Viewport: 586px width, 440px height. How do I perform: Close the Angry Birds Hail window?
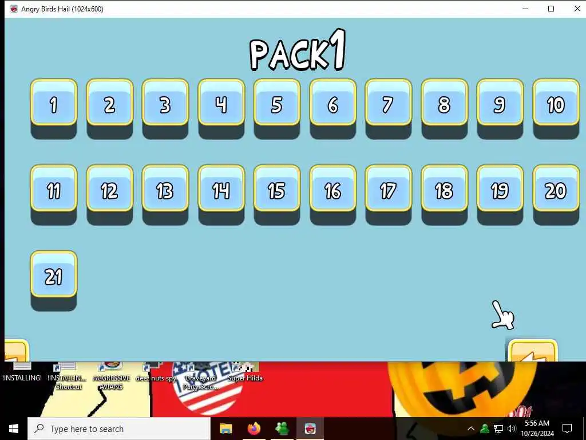pyautogui.click(x=577, y=9)
